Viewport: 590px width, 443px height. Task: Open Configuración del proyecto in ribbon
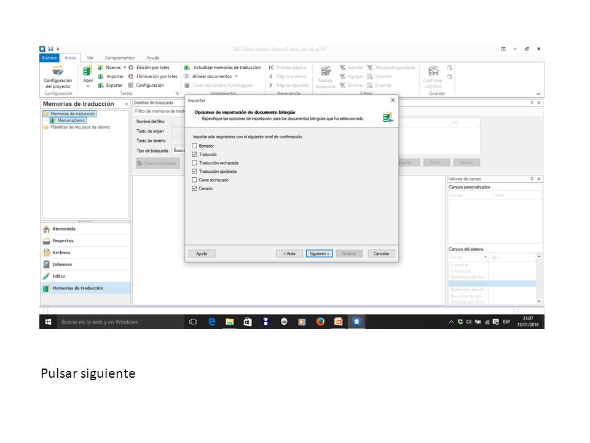[58, 78]
